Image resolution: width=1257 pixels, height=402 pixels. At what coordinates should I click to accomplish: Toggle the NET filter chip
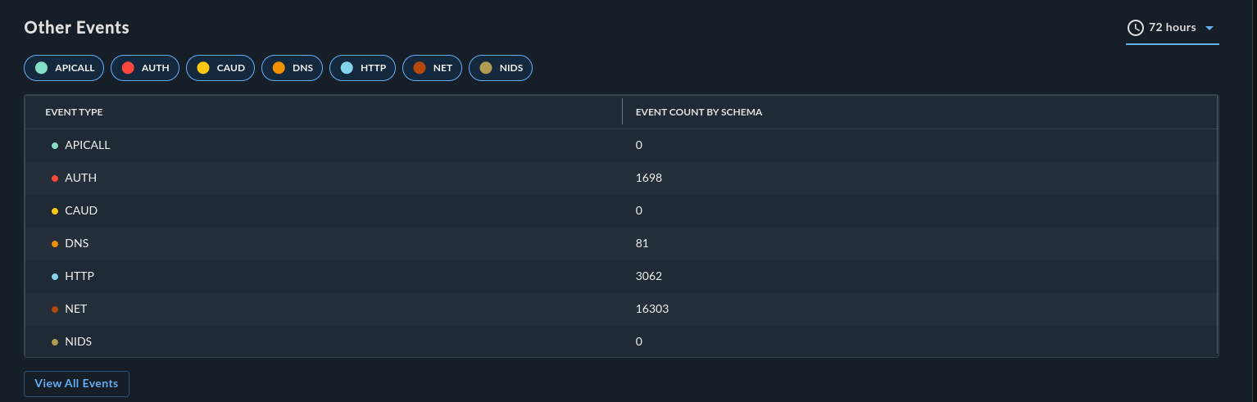(432, 68)
